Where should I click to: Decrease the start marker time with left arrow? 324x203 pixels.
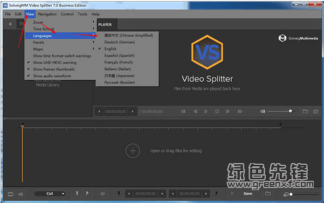pyautogui.click(x=129, y=193)
